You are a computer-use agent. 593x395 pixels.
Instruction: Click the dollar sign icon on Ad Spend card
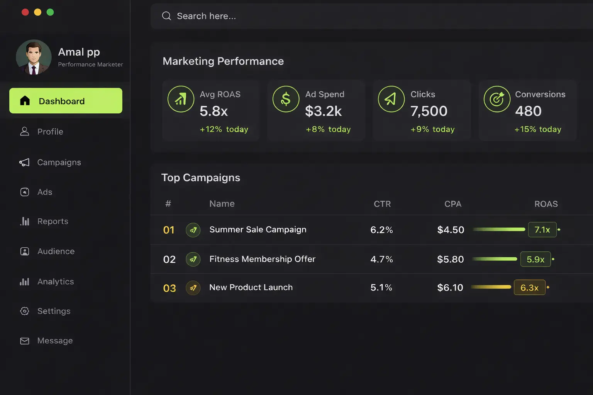(x=286, y=99)
